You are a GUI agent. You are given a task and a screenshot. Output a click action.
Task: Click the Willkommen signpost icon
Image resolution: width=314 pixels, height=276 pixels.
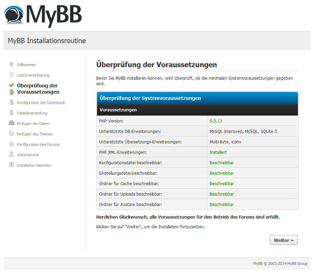(x=12, y=64)
